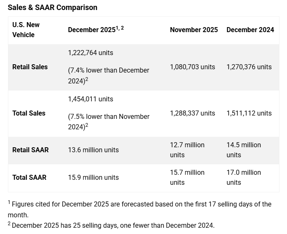Click the "Total Sales" row label
This screenshot has height=234, width=287.
click(x=29, y=113)
